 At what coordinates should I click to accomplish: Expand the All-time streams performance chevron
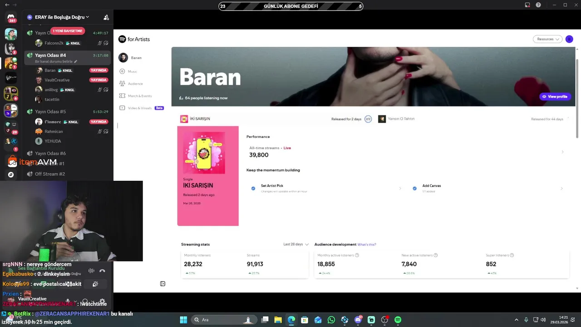(x=562, y=152)
